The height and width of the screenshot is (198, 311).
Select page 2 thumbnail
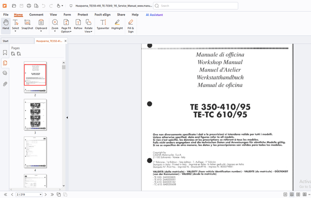[x=35, y=77]
